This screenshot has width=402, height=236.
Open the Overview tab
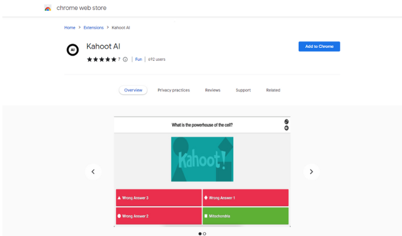click(133, 90)
